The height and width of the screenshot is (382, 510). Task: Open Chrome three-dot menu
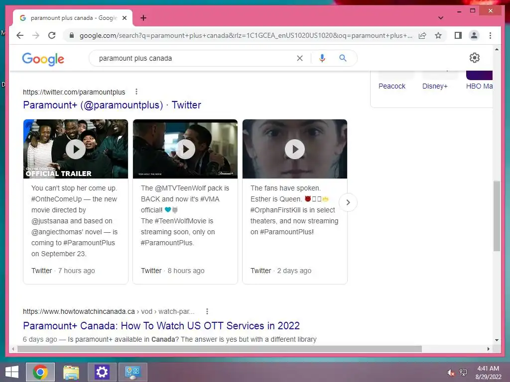pos(490,35)
